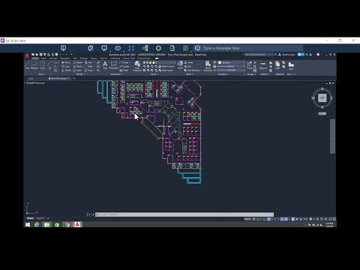Click the fullscreen arrows icon in remote toolbar
The height and width of the screenshot is (270, 360).
pos(131,48)
